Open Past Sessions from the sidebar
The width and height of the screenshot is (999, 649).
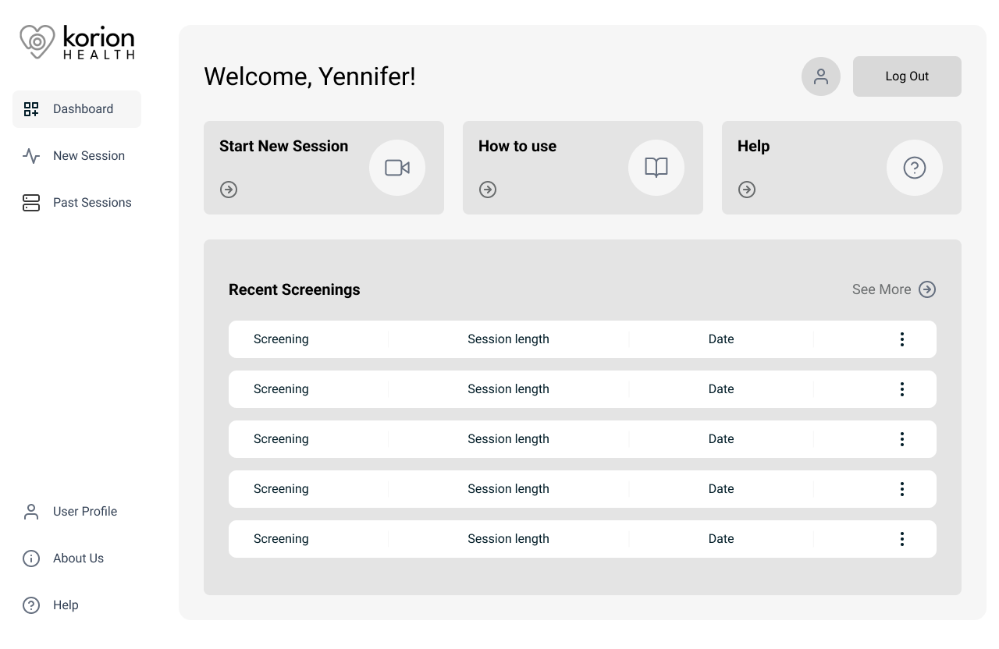tap(76, 203)
